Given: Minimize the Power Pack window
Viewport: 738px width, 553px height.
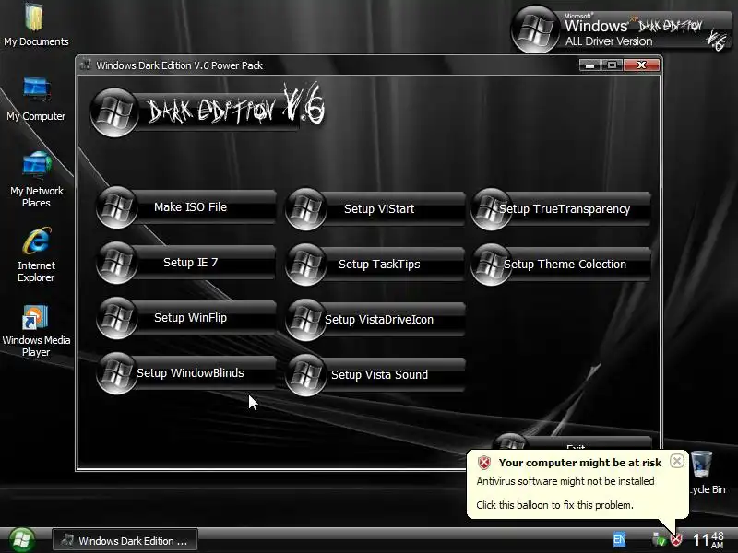Looking at the screenshot, I should 589,65.
